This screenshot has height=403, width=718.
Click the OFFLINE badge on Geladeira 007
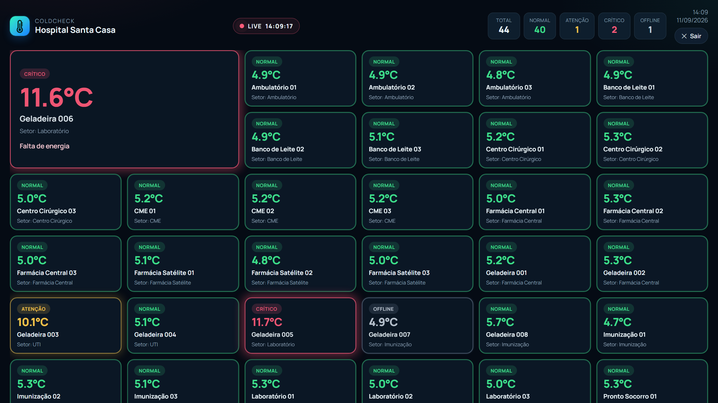click(x=383, y=309)
